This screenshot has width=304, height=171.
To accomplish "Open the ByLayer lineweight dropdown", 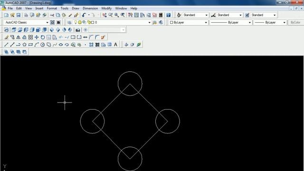I will click(x=284, y=22).
